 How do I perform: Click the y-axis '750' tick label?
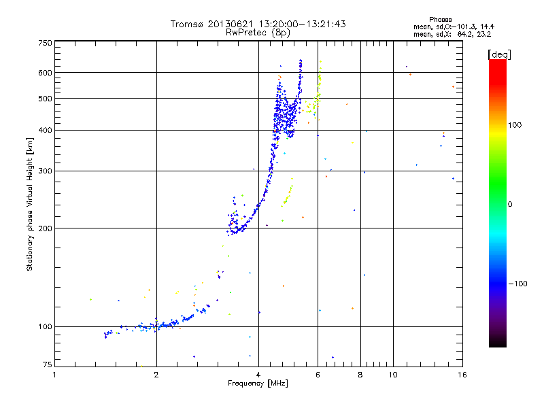(x=45, y=43)
